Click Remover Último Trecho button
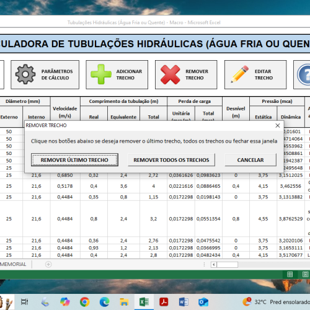 (x=74, y=160)
